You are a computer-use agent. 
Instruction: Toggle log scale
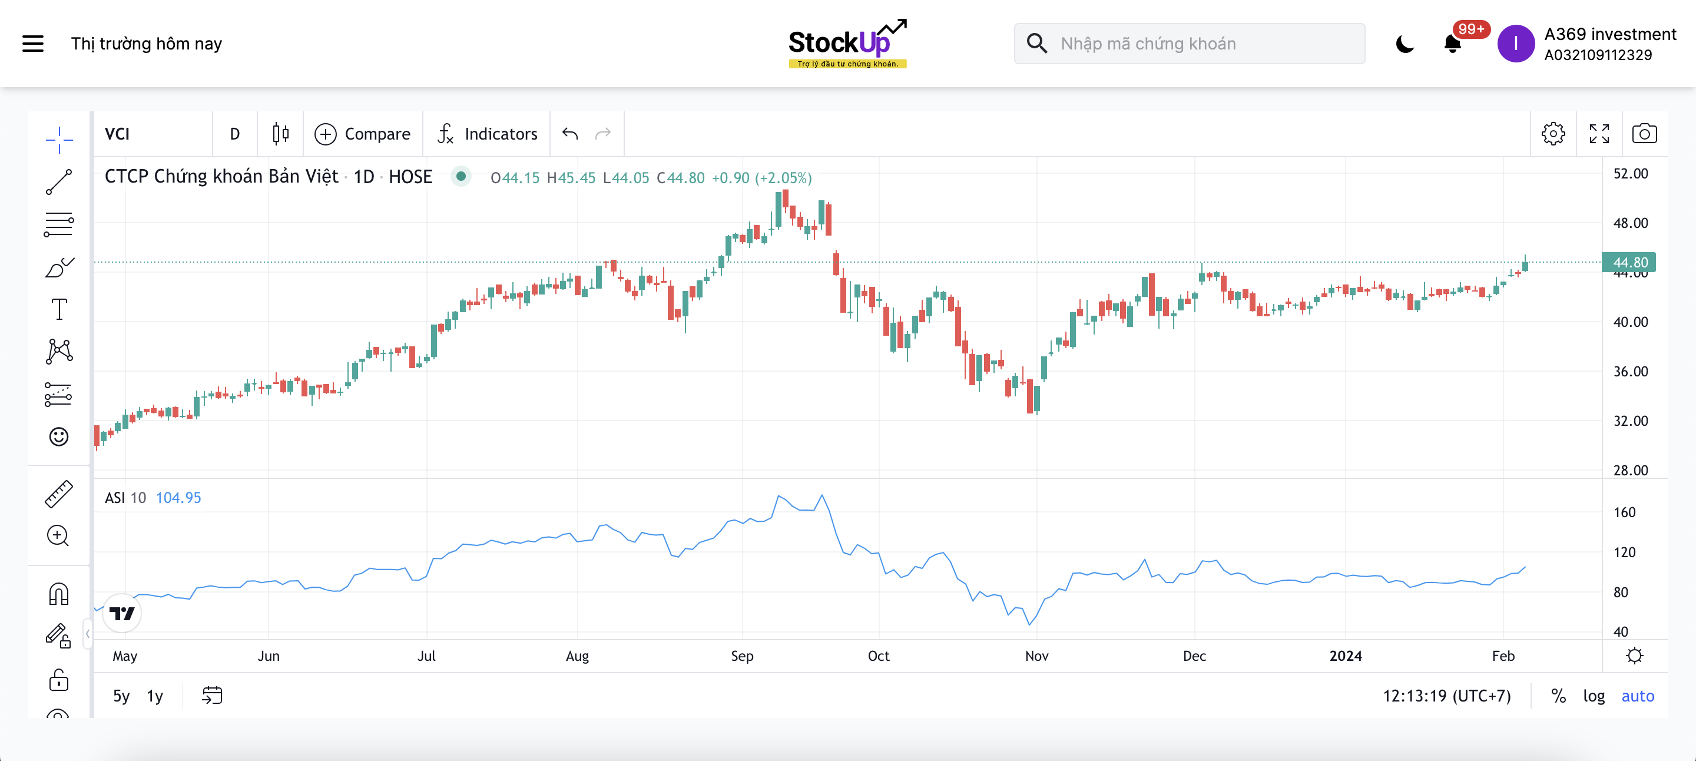pos(1594,696)
